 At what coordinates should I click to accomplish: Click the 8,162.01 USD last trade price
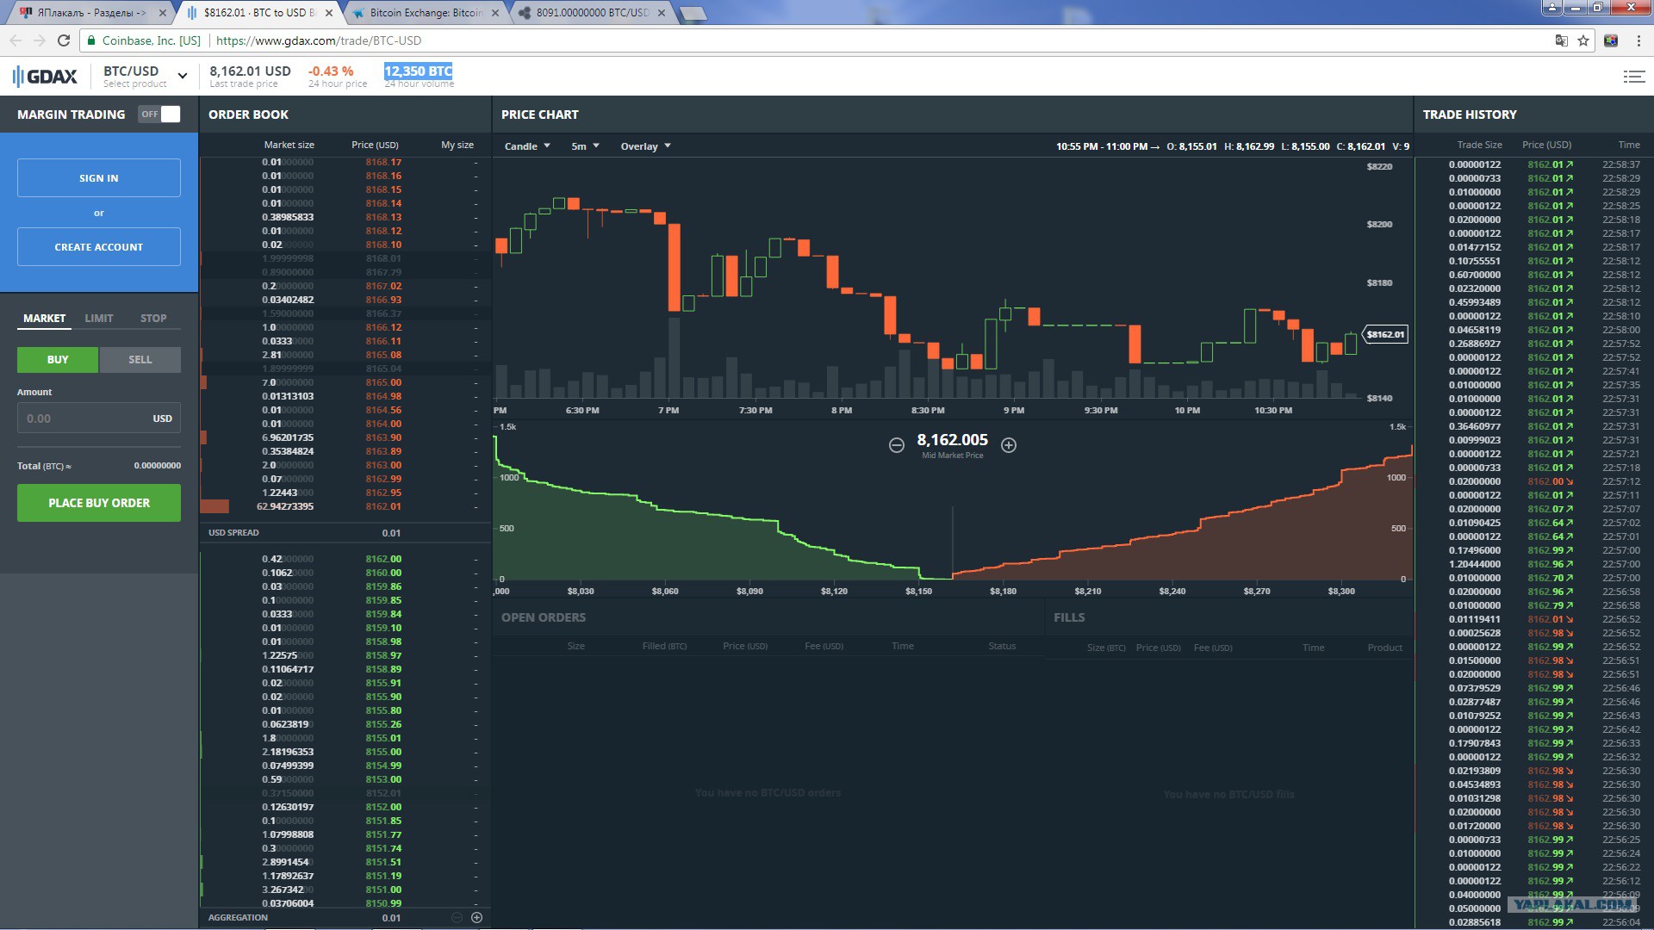click(250, 71)
